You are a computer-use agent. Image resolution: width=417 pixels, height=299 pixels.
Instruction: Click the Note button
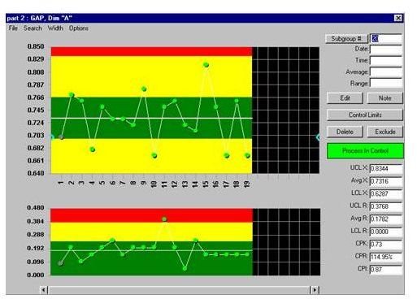385,98
